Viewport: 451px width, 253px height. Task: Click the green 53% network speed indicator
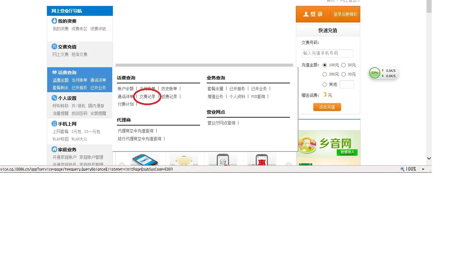click(374, 72)
